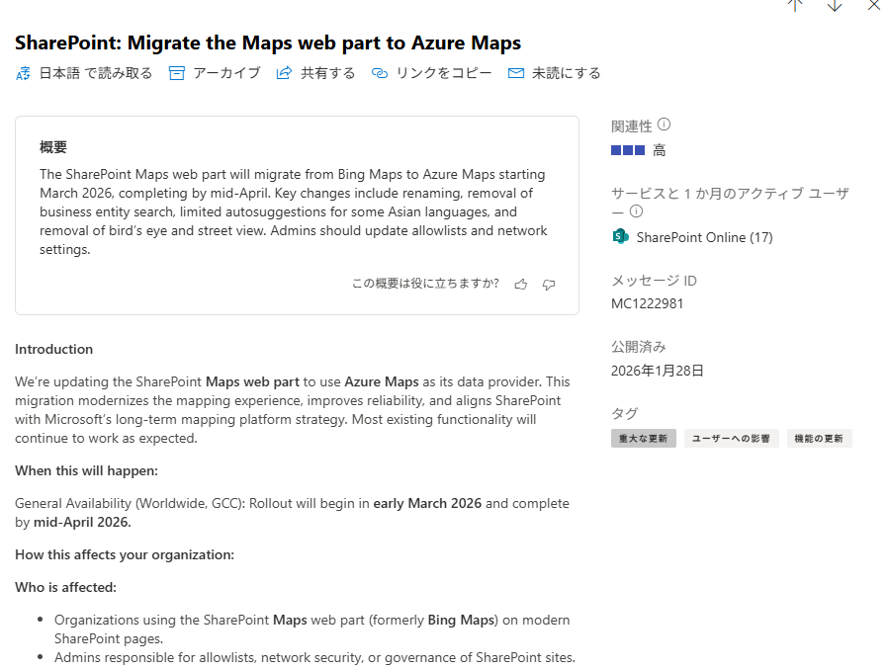Give the summary a thumbs down

(549, 285)
